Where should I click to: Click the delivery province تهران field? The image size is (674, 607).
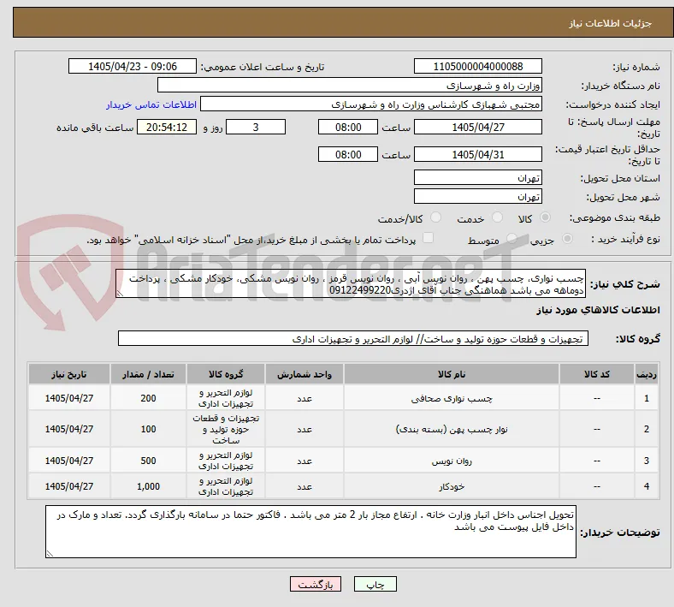tap(477, 178)
